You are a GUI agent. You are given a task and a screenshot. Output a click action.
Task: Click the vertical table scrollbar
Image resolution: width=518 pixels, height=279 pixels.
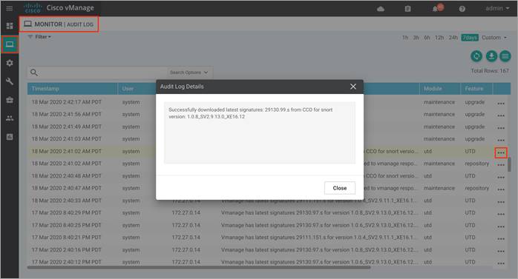[x=509, y=164]
